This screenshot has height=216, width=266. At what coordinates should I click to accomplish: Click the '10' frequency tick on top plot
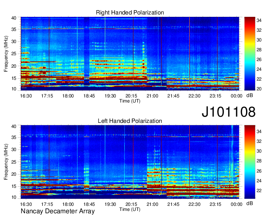14,89
